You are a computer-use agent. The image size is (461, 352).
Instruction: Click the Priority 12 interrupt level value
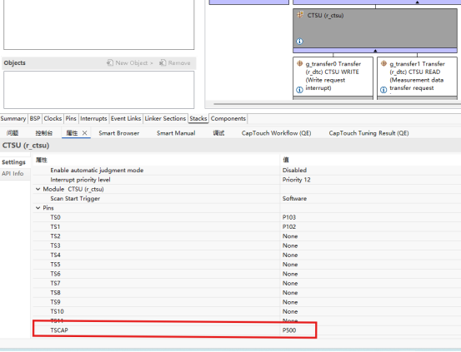point(297,180)
